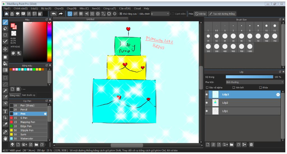Click the canvas horizontal scrollbar
This screenshot has width=287, height=154.
pyautogui.click(x=127, y=145)
